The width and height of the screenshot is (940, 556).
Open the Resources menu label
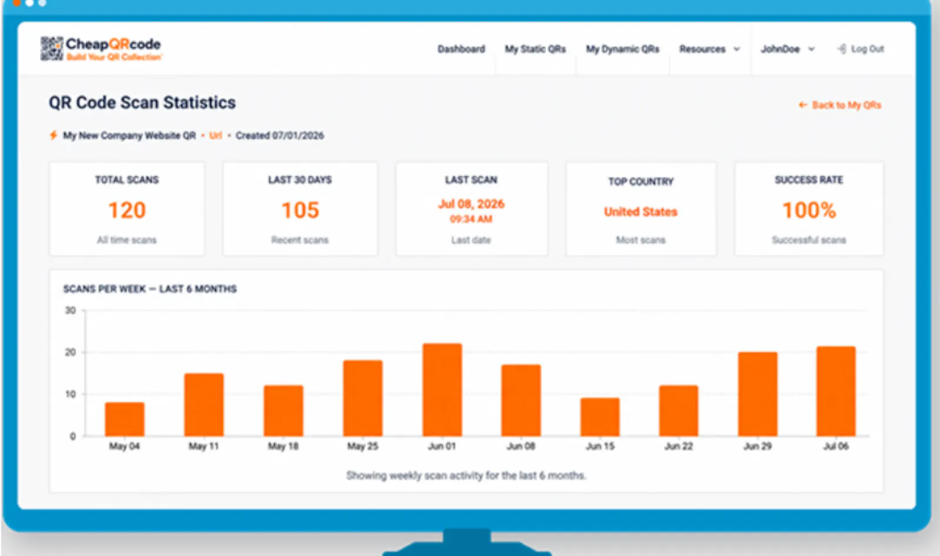click(x=702, y=49)
